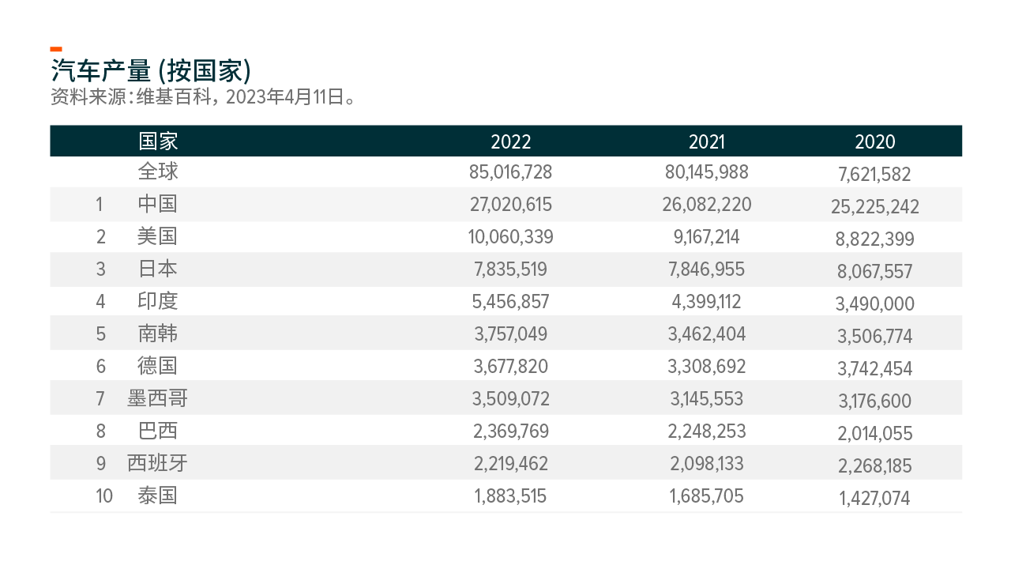
Task: Click the value 3,677,820
Action: tap(511, 367)
